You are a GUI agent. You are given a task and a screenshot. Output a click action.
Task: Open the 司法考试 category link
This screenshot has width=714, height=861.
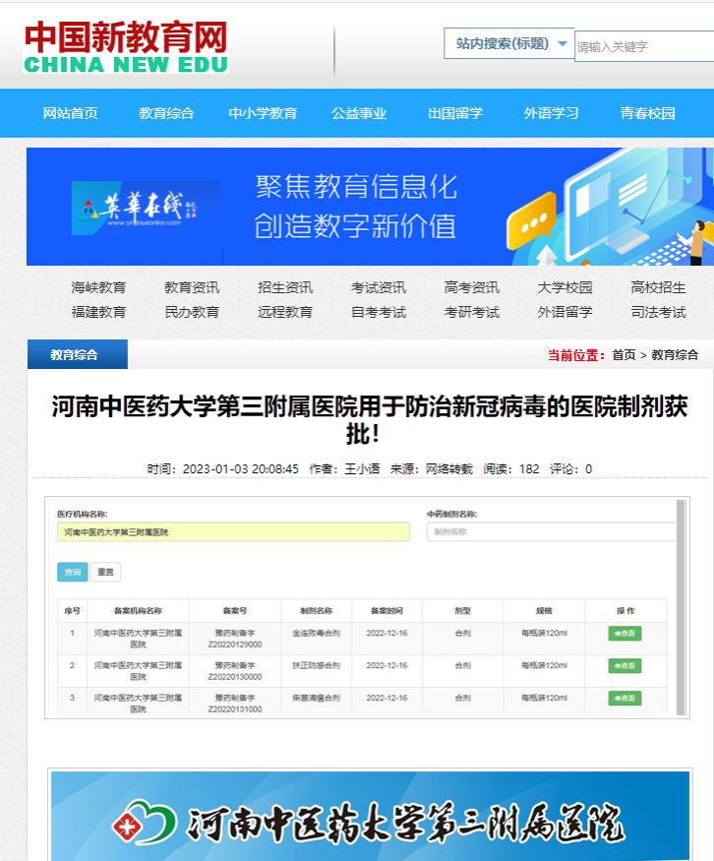click(x=659, y=312)
